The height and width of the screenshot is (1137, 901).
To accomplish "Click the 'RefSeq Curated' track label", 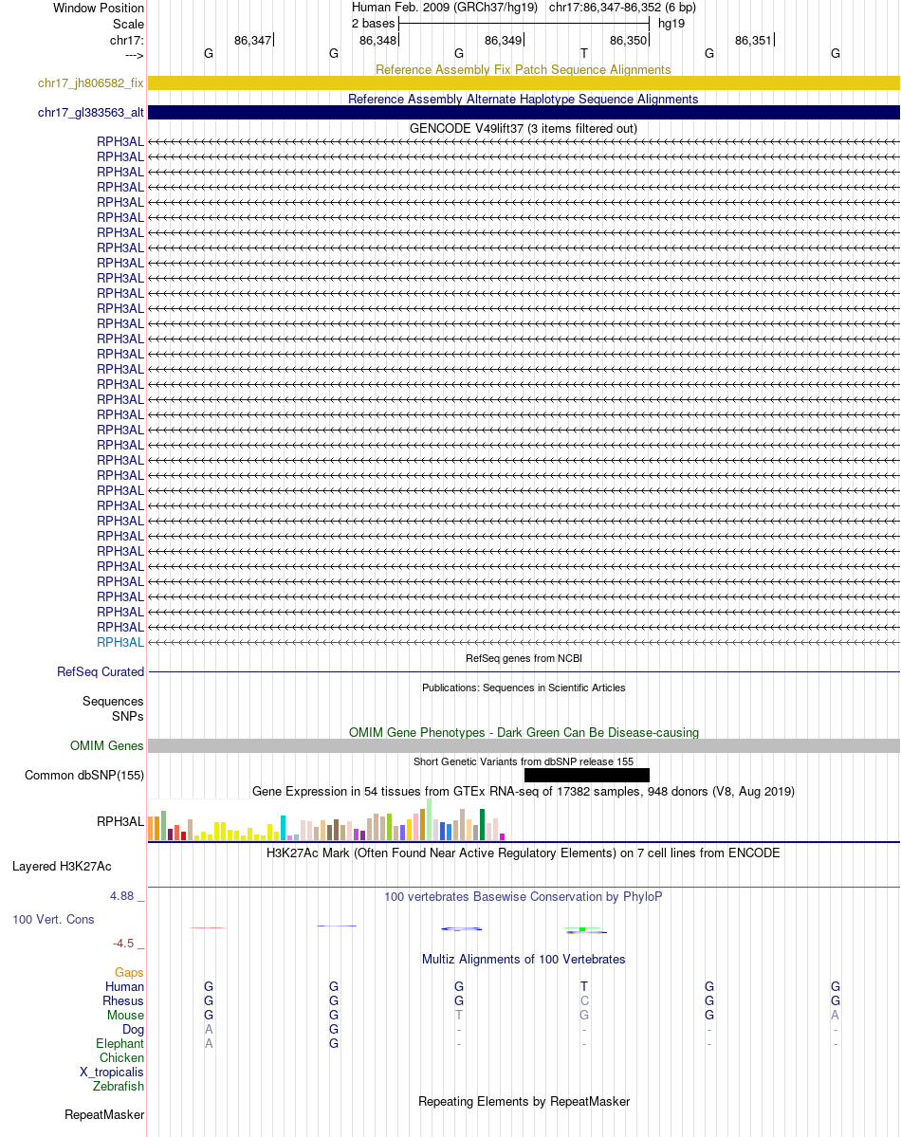I will 101,672.
